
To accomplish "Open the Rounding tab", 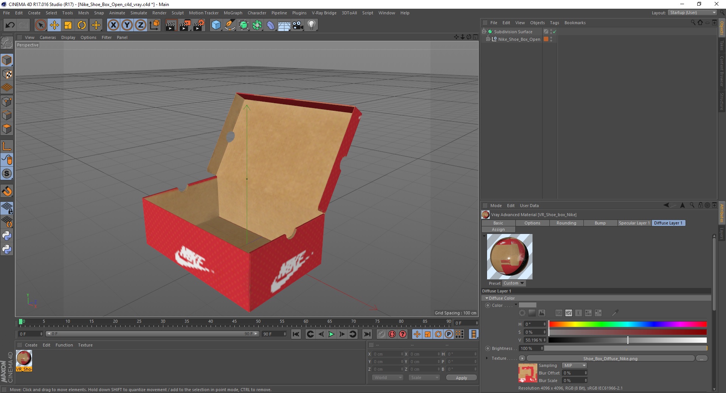I will pyautogui.click(x=566, y=223).
